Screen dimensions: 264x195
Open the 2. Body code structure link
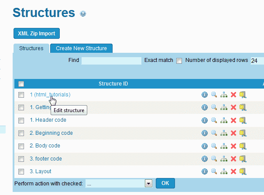[45, 146]
